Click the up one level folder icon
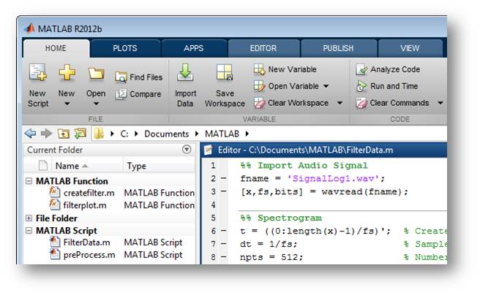Screen dimensions: 480x295 click(64, 134)
